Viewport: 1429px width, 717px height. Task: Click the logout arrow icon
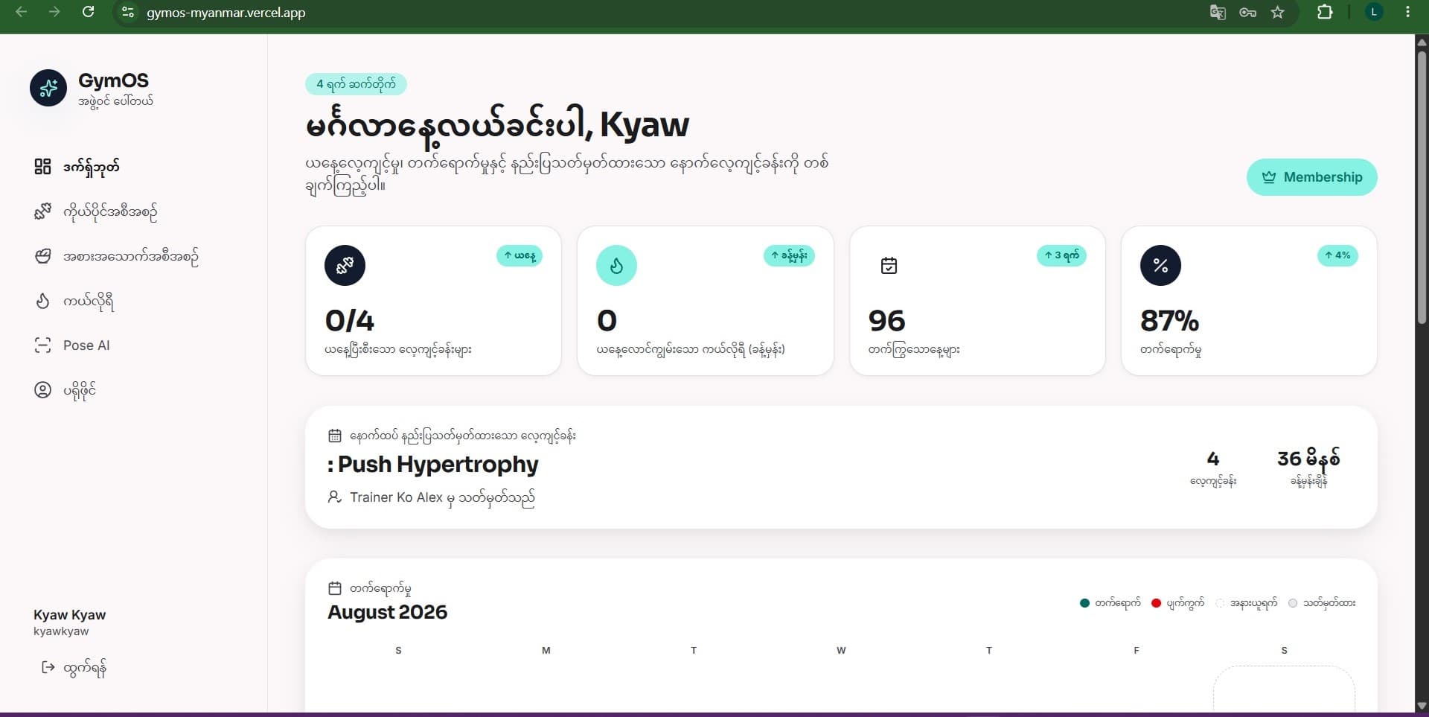[x=48, y=667]
